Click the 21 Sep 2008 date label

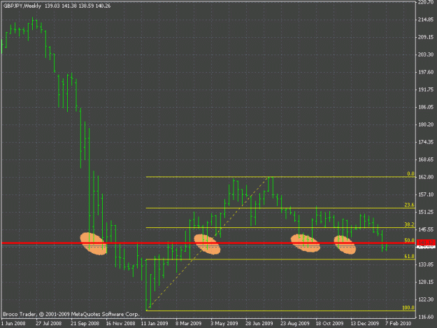tap(85, 324)
